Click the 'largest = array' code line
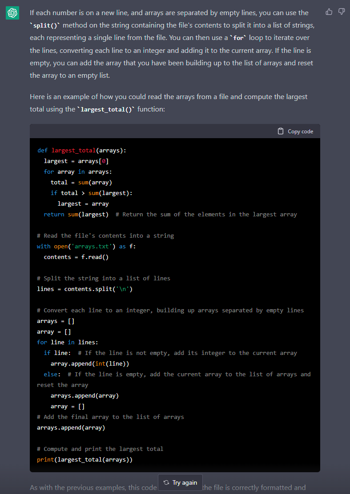The image size is (350, 494). 83,204
